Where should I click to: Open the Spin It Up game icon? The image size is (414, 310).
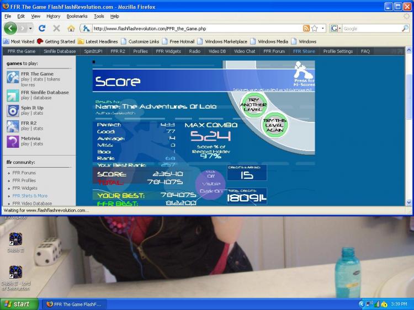13,110
